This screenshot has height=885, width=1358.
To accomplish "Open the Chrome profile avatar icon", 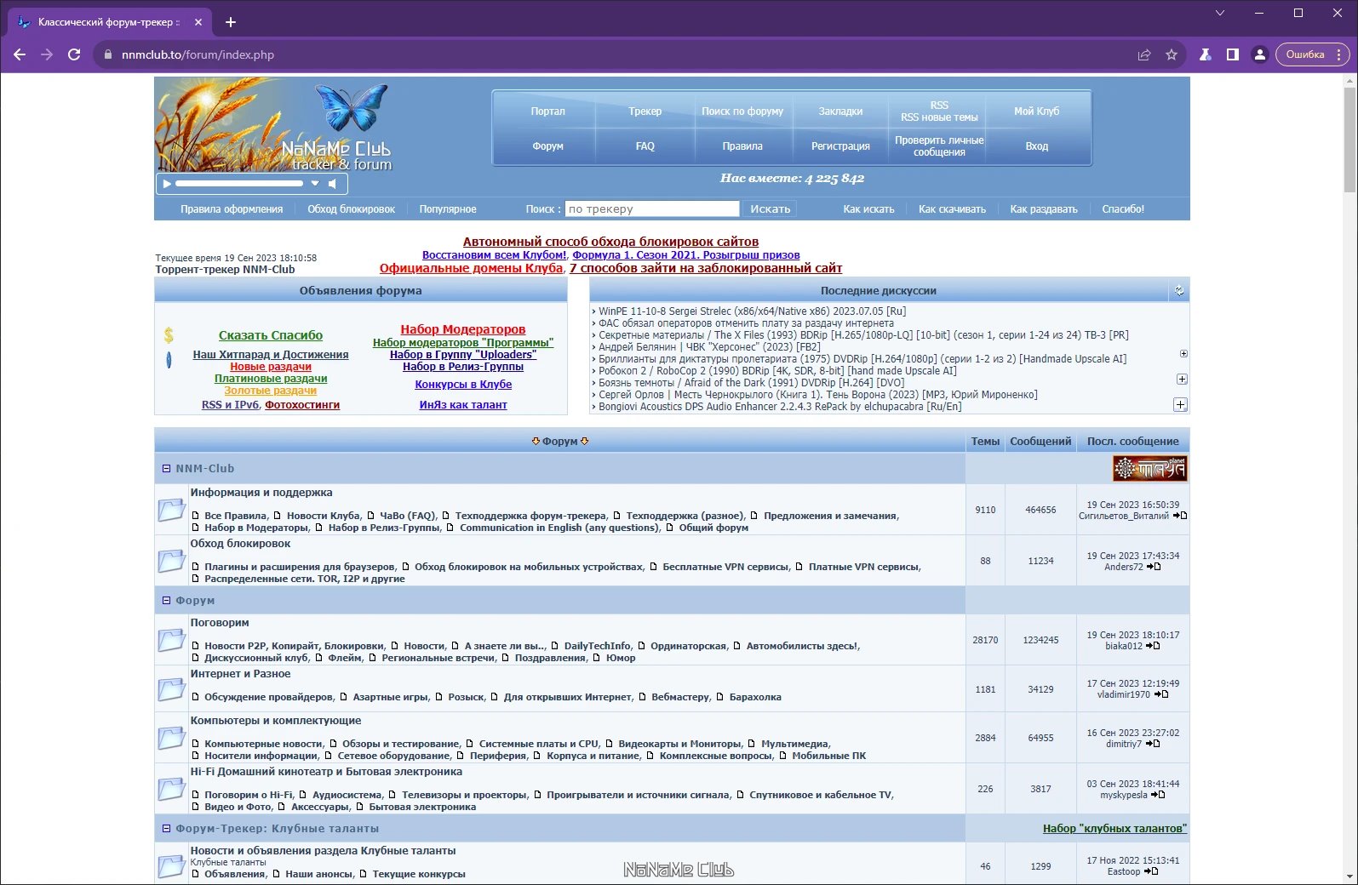I will click(x=1259, y=54).
